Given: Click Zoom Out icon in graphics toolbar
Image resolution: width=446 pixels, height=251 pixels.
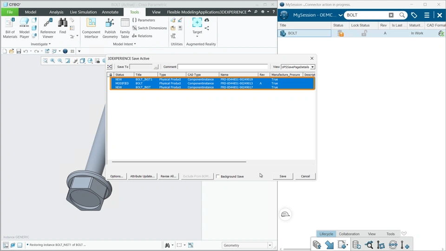Looking at the screenshot, I should coord(60,60).
